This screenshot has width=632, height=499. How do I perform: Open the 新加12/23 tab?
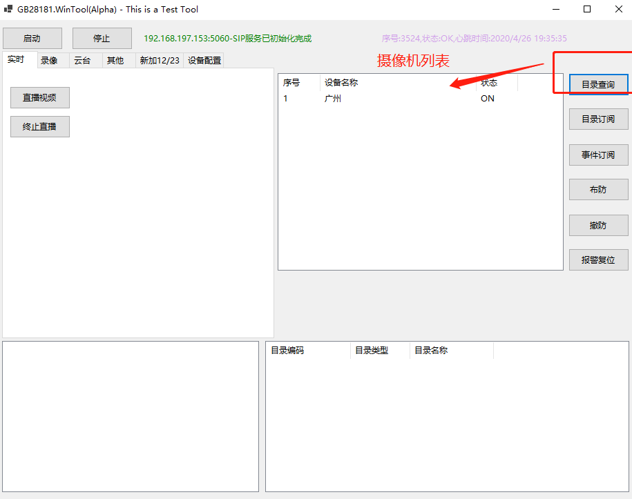pos(160,61)
